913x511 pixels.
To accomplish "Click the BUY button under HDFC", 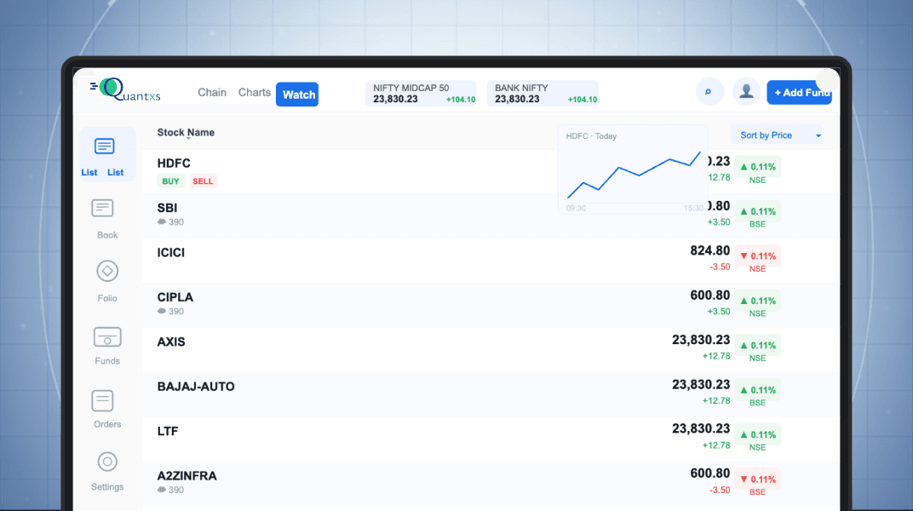I will (170, 181).
